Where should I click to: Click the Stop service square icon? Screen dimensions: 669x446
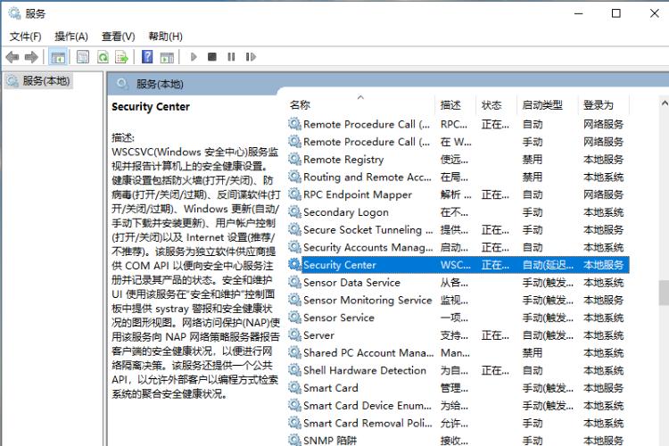[x=212, y=57]
